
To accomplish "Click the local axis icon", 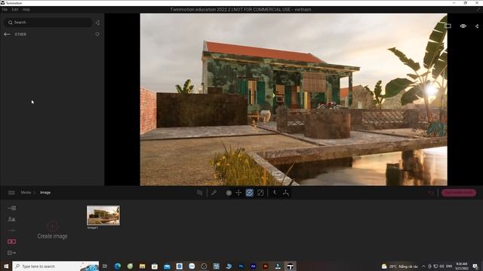I will point(286,193).
